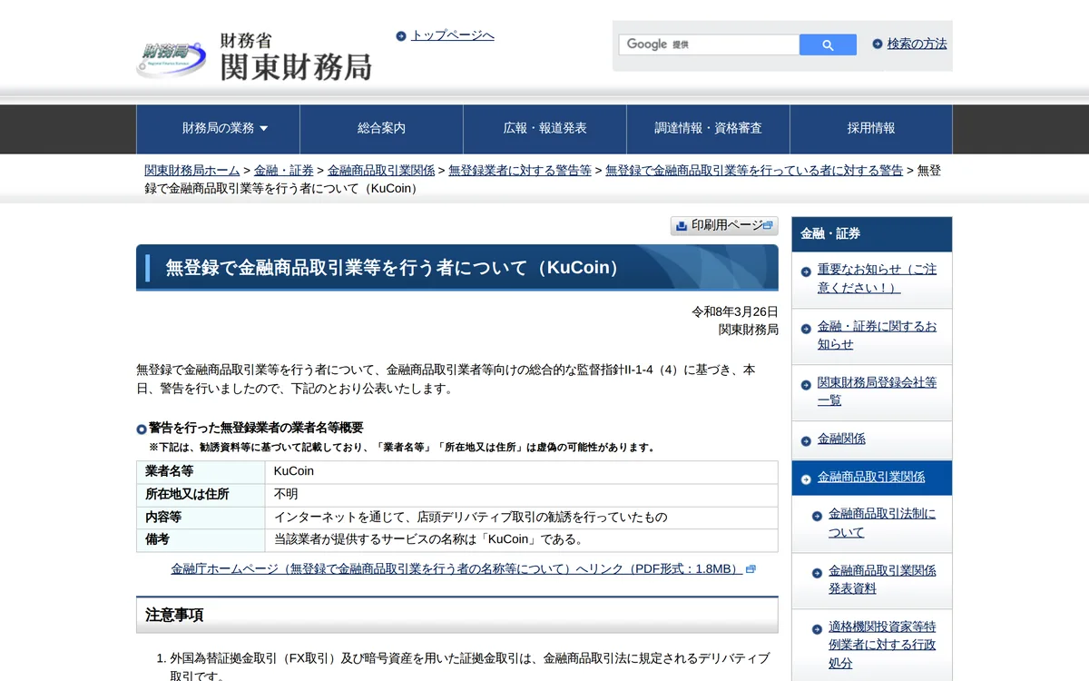
Task: Click new-window icon after PDF link
Action: 751,569
